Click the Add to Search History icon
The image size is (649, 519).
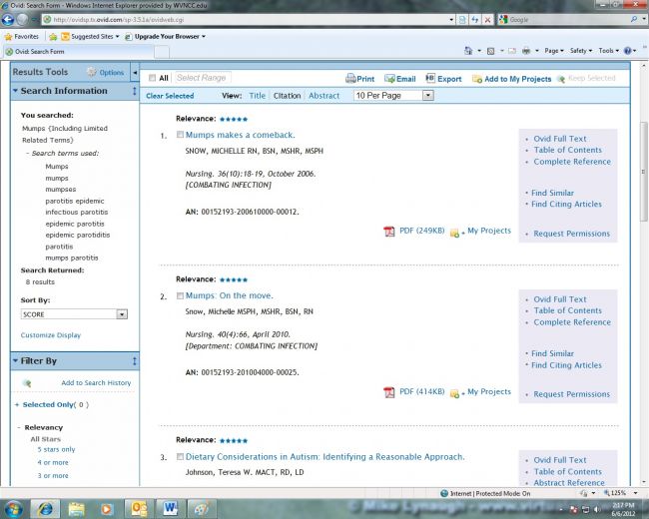pyautogui.click(x=27, y=383)
